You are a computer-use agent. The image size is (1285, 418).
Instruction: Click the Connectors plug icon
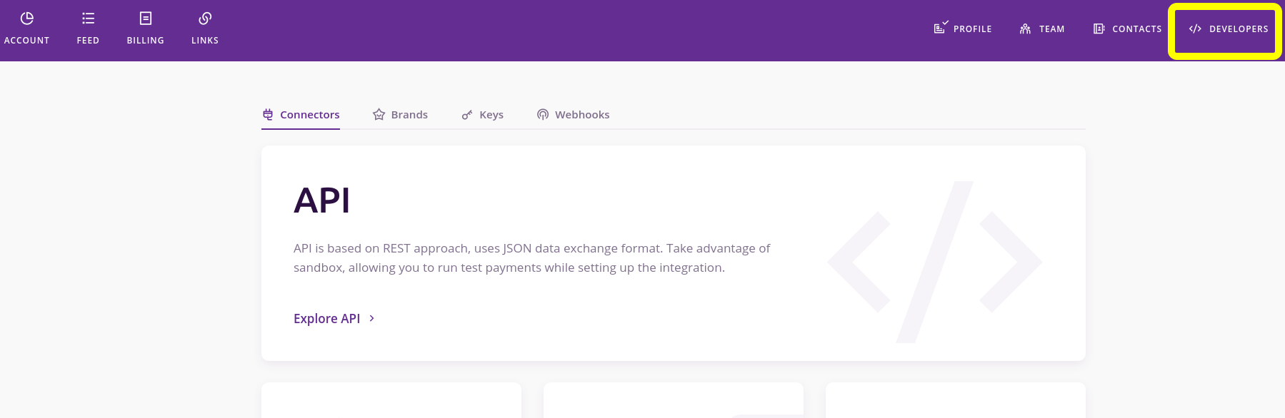(268, 114)
